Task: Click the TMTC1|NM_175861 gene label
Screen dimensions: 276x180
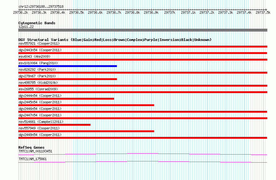Action: pos(33,159)
